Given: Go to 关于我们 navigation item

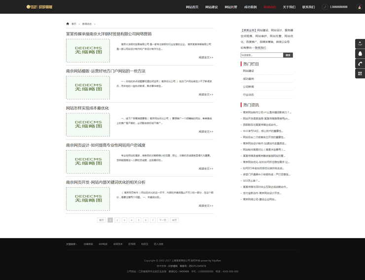Looking at the screenshot, I should click(289, 7).
